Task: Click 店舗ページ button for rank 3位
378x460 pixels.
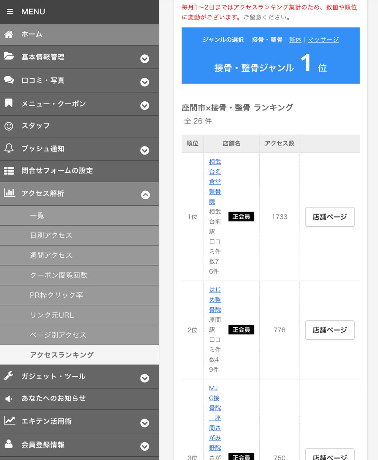Action: 330,455
